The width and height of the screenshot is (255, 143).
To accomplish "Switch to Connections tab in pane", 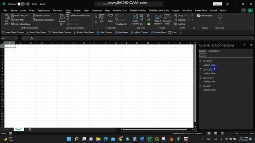I will pyautogui.click(x=214, y=51).
